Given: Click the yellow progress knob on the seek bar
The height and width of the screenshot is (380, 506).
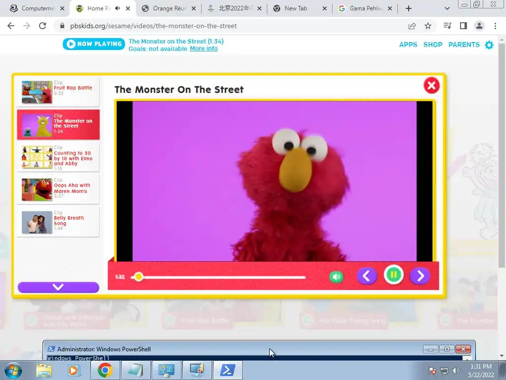Looking at the screenshot, I should tap(139, 277).
